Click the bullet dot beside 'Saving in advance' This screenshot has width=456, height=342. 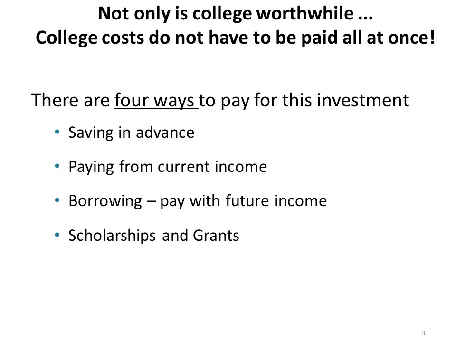(57, 132)
